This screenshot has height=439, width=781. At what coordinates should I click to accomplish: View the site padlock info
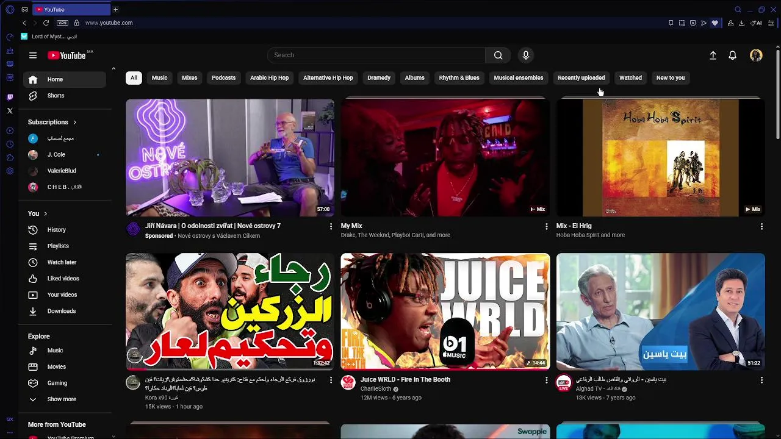[x=76, y=23]
